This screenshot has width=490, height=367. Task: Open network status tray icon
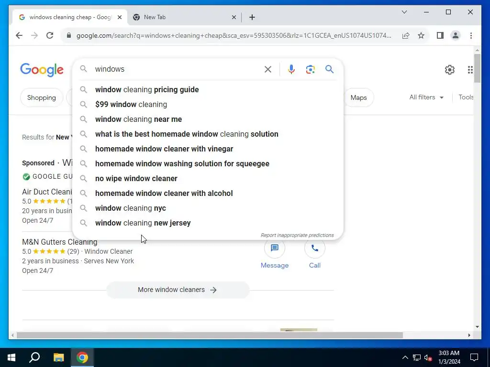[x=417, y=357]
